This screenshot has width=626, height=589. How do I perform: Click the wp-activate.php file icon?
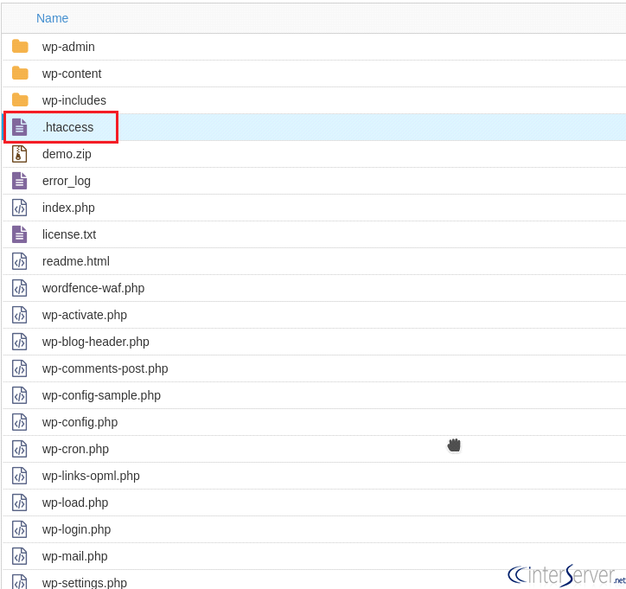click(20, 315)
